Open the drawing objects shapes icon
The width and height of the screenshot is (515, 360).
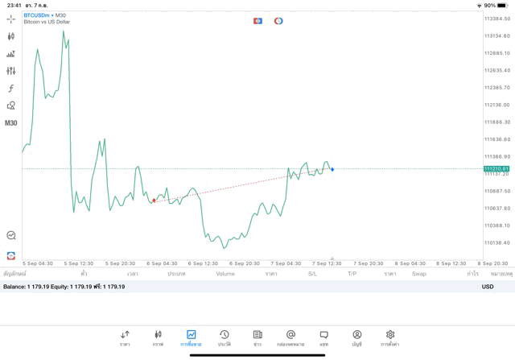click(x=11, y=106)
